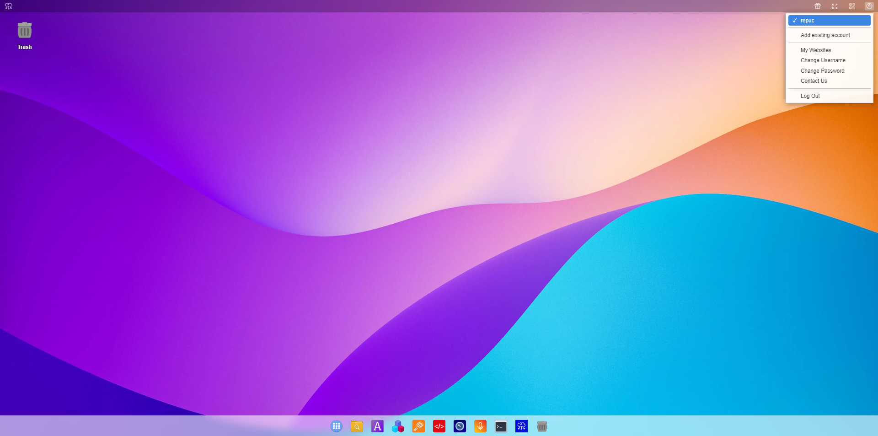Open the gift referral icon in toolbar

(x=818, y=6)
